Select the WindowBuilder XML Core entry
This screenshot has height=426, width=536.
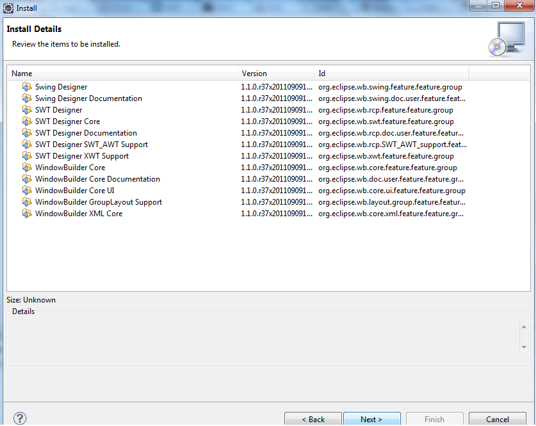pos(79,214)
